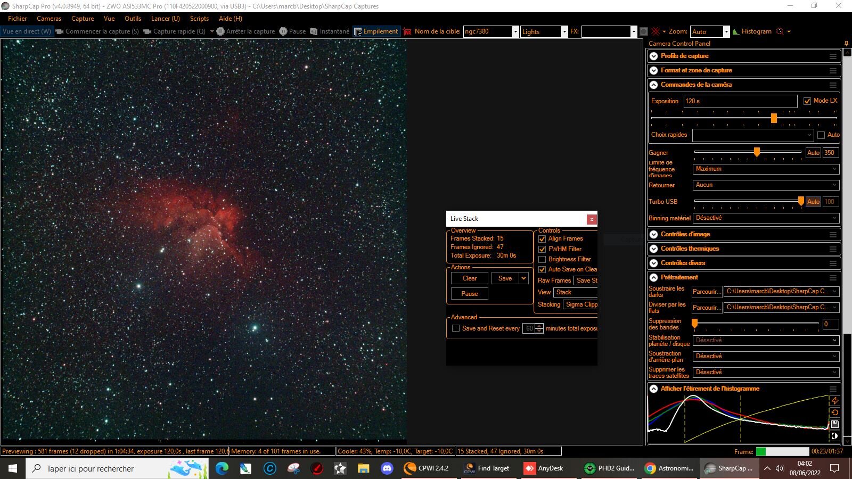Expand the Profils de capture section
This screenshot has height=479, width=852.
coord(654,56)
